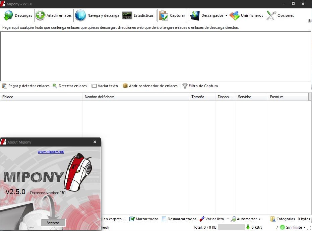
Task: Open the Sin límite speed limit dropdown
Action: pos(293,227)
